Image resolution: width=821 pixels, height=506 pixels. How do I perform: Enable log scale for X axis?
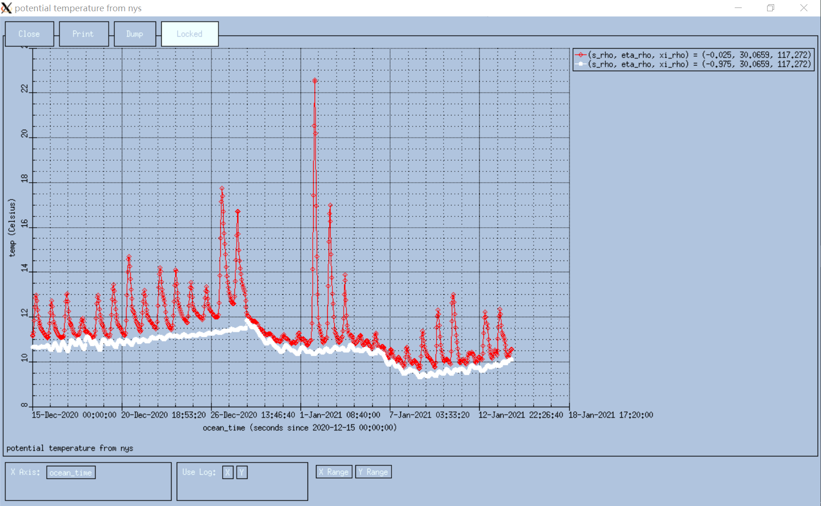pos(227,472)
